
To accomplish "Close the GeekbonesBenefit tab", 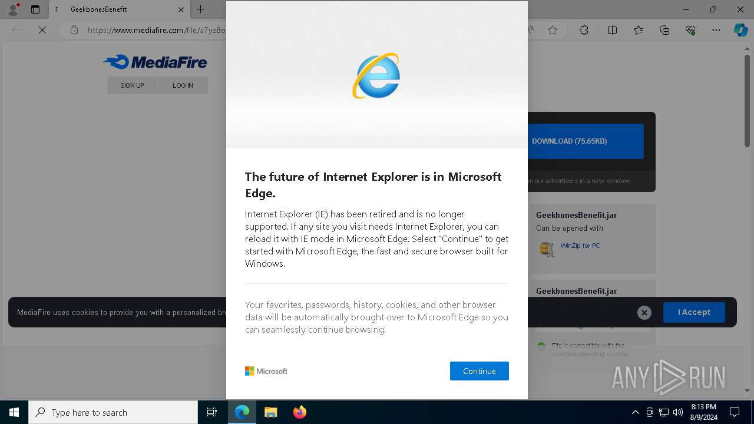I will [x=181, y=9].
